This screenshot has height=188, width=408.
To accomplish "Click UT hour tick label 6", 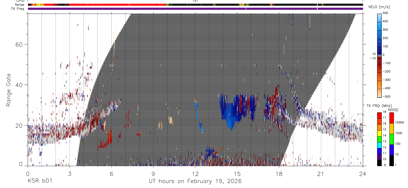I will [x=112, y=173].
